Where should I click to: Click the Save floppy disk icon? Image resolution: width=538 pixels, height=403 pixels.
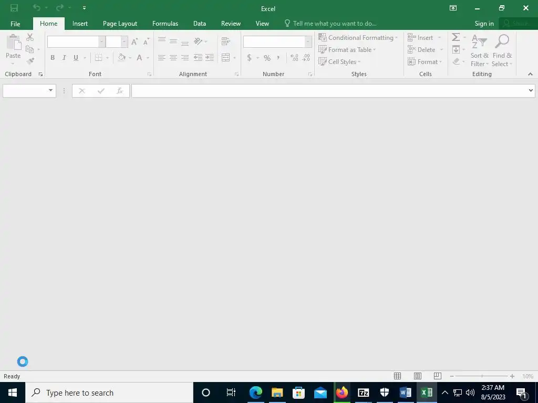click(x=14, y=8)
